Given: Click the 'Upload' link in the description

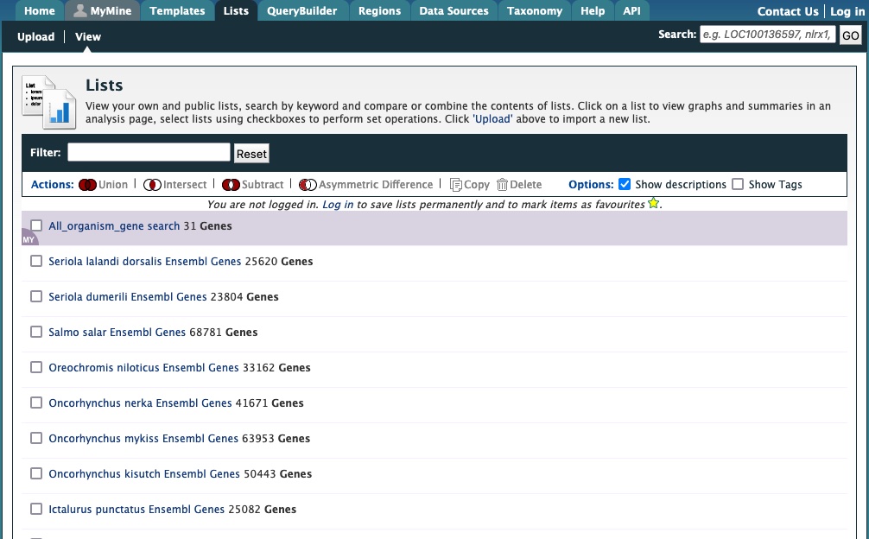Looking at the screenshot, I should tap(492, 119).
